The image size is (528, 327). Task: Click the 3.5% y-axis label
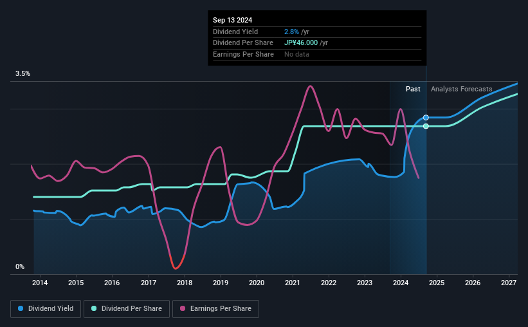tap(23, 74)
